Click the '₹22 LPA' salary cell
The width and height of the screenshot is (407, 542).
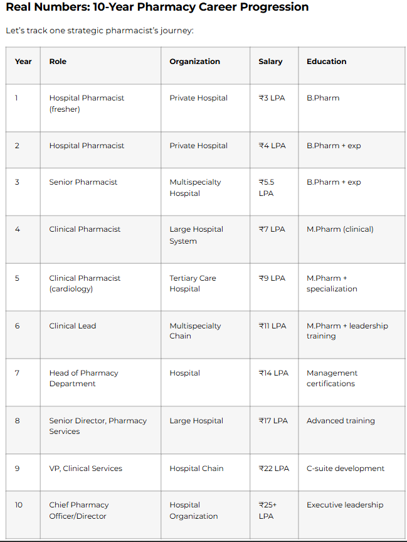(x=274, y=469)
